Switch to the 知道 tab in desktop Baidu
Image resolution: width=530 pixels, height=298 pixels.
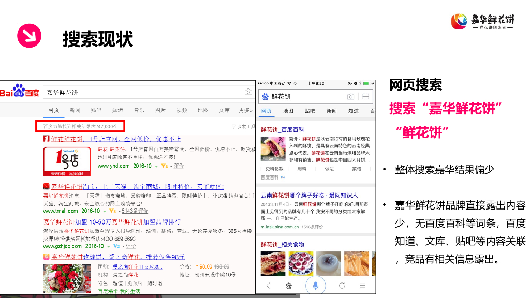117,110
